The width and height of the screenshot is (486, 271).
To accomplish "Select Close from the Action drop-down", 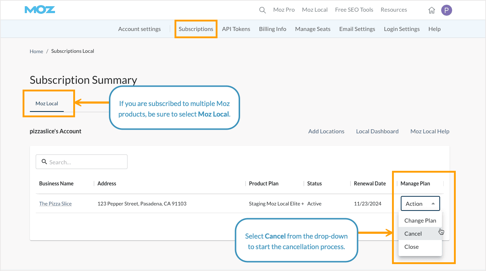I will tap(411, 247).
